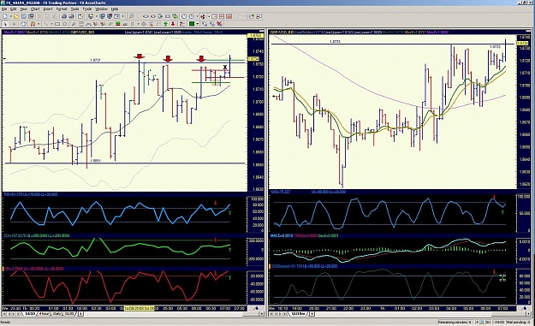Open the Help menu
The image size is (535, 326).
pos(115,9)
